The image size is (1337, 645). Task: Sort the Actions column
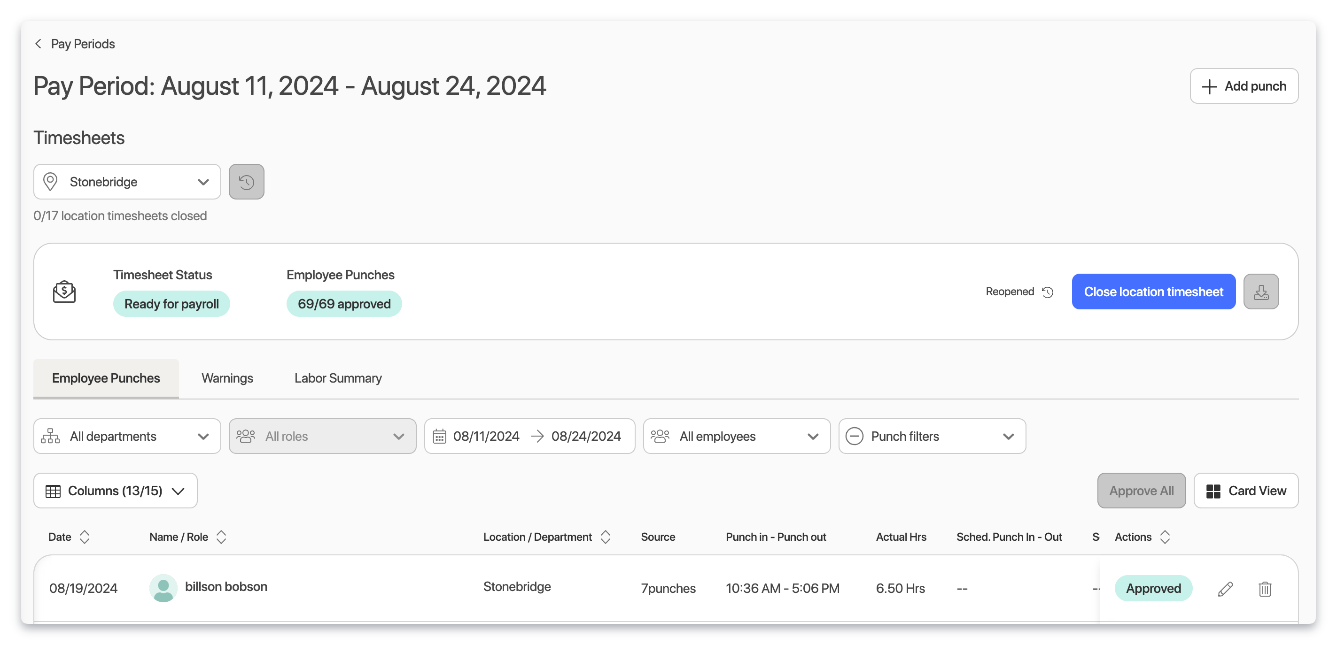pyautogui.click(x=1165, y=537)
